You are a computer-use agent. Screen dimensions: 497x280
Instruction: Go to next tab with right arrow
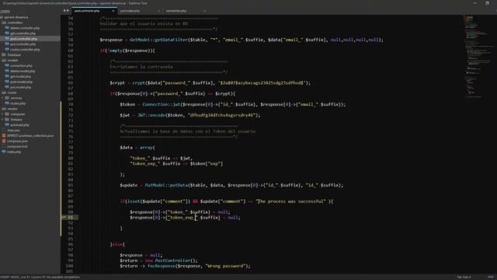tap(68, 10)
